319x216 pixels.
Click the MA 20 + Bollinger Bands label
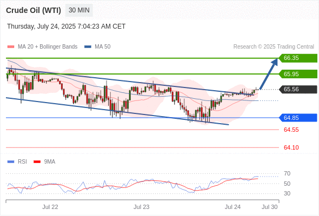48,47
